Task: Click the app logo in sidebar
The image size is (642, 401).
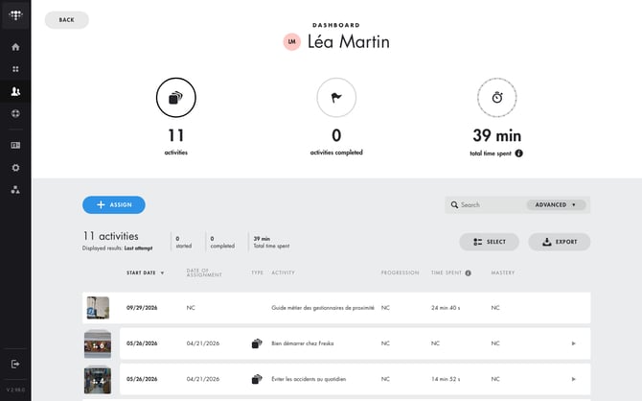Action: tap(15, 15)
